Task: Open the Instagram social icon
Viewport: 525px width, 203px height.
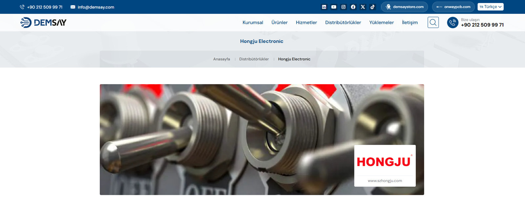Action: click(x=344, y=7)
